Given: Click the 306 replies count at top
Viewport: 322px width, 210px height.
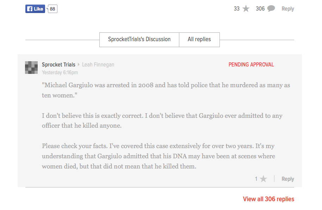Looking at the screenshot, I should (x=260, y=8).
